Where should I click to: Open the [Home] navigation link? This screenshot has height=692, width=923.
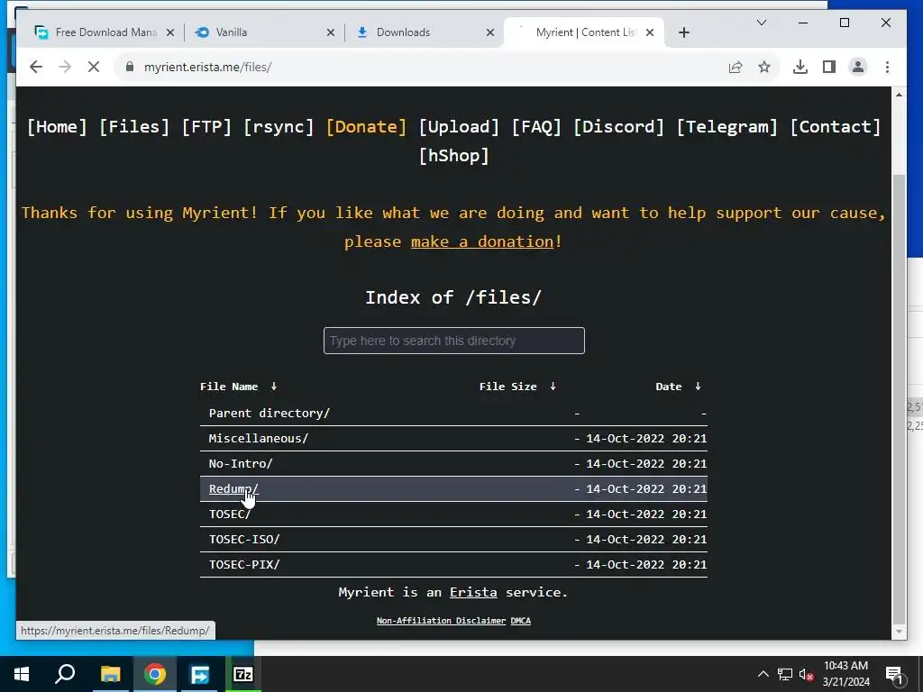pos(57,126)
